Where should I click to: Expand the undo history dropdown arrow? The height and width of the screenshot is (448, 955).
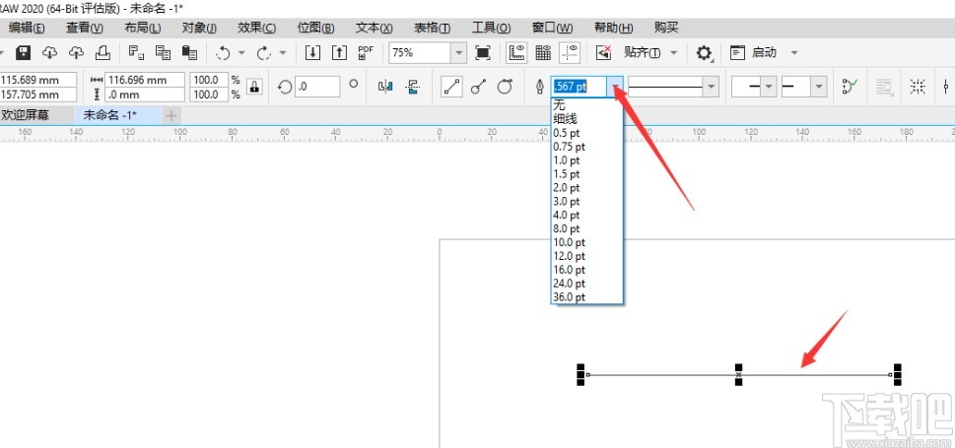pyautogui.click(x=241, y=53)
